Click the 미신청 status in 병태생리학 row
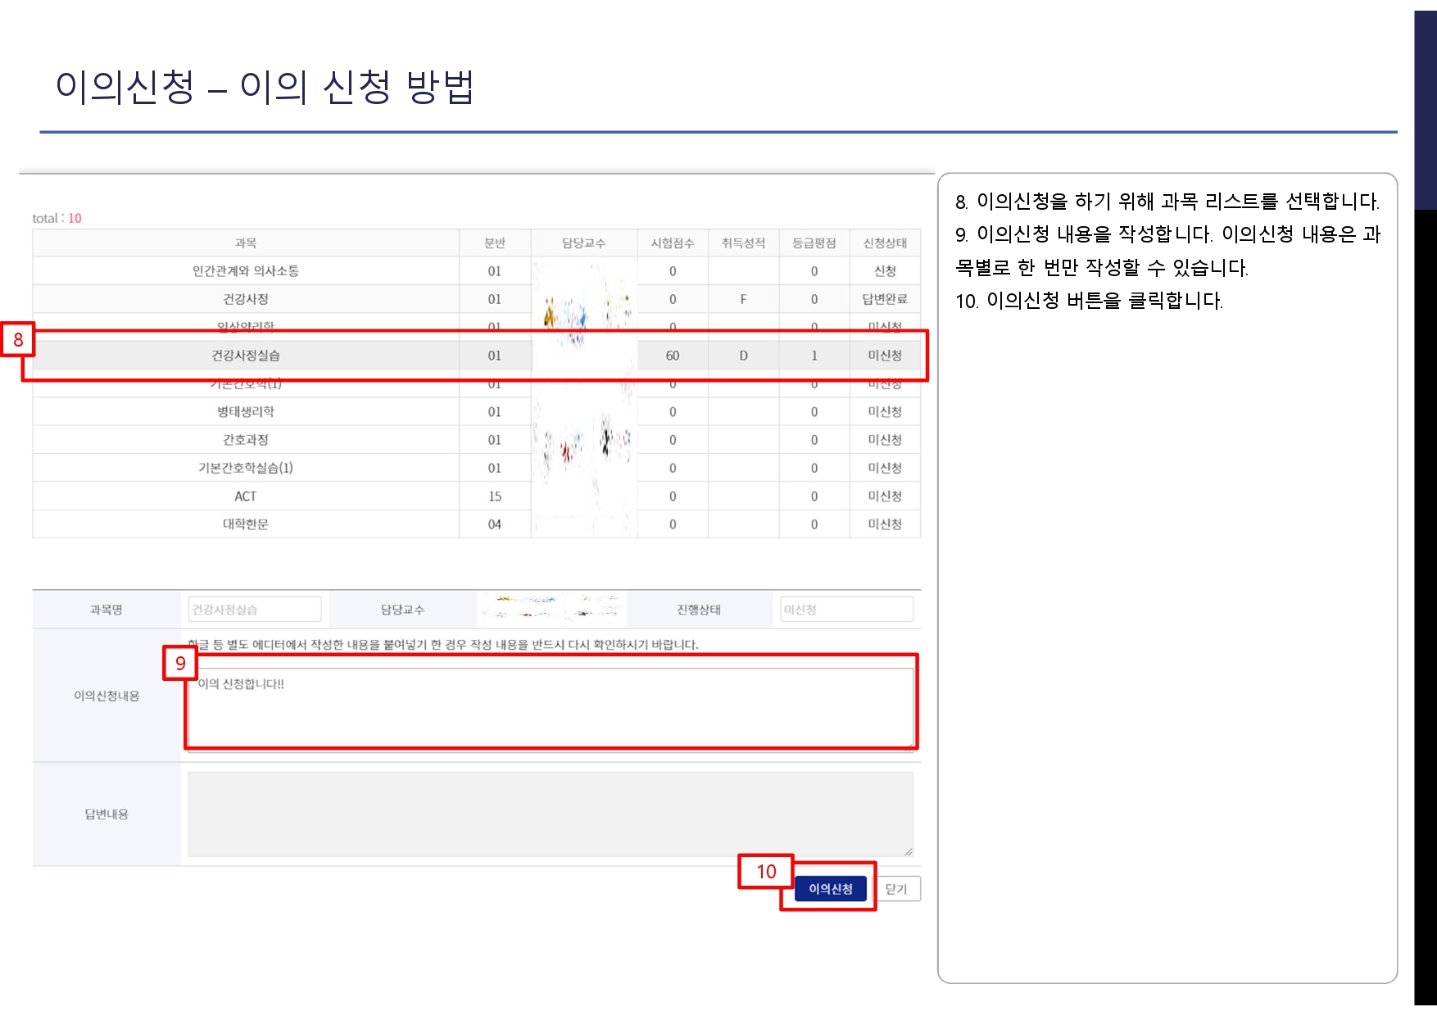The image size is (1437, 1016). coord(885,411)
